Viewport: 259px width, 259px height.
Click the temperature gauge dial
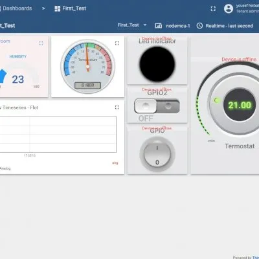[x=87, y=66]
